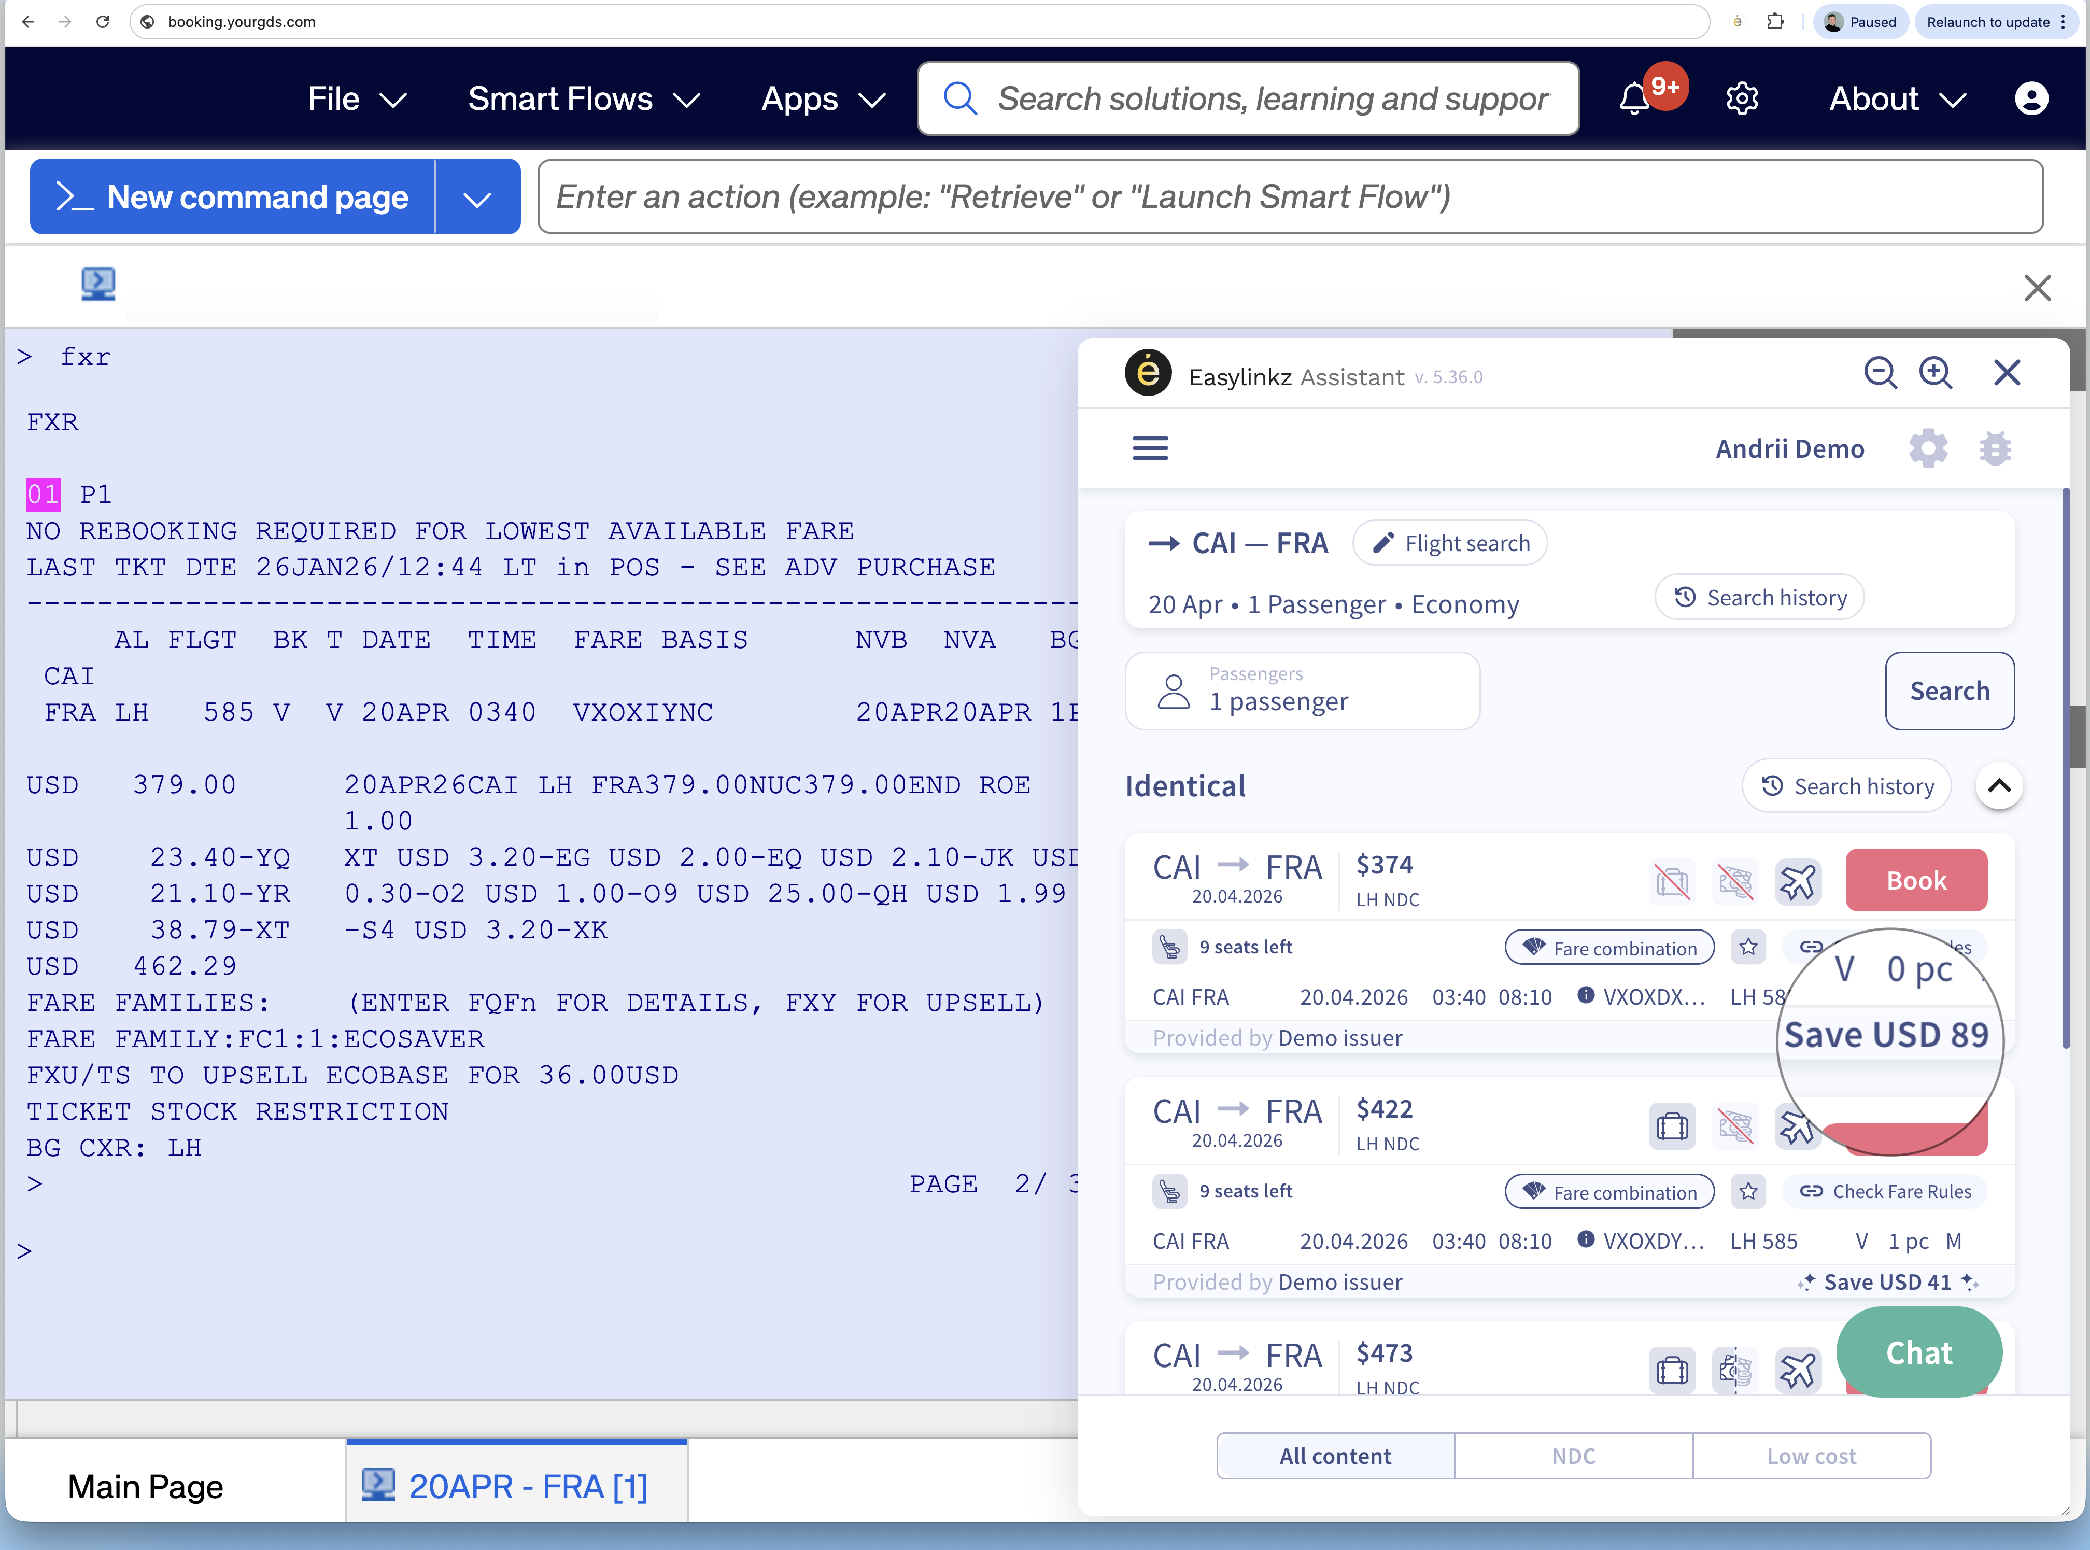Image resolution: width=2090 pixels, height=1550 pixels.
Task: Open the Passengers selector
Action: tap(1302, 691)
